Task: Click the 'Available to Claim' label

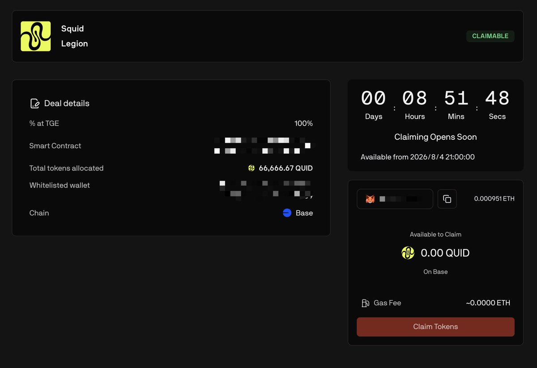Action: 435,235
